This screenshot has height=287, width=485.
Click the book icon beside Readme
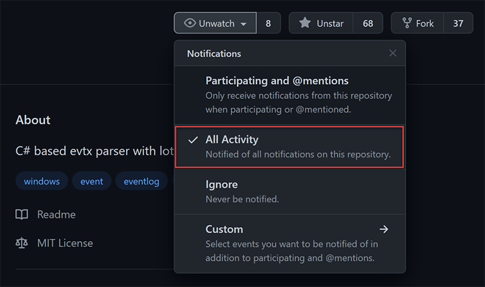[22, 214]
